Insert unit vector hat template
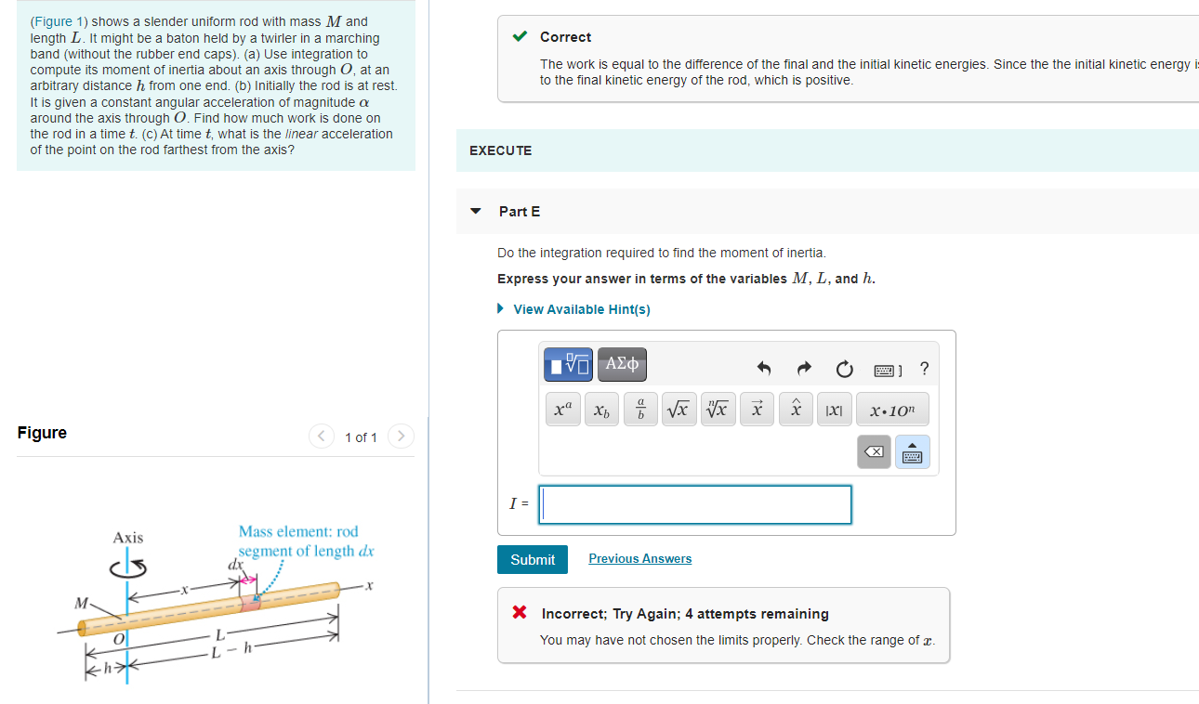The image size is (1199, 704). (x=795, y=410)
